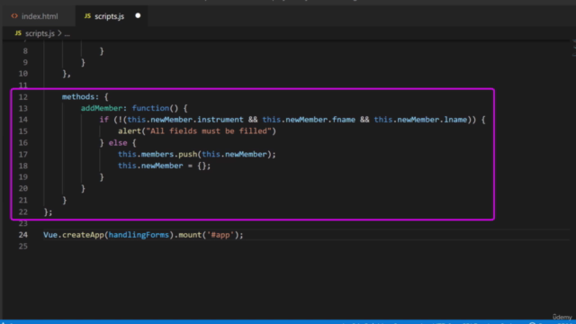
Task: Click addMember on line 13
Action: 102,108
